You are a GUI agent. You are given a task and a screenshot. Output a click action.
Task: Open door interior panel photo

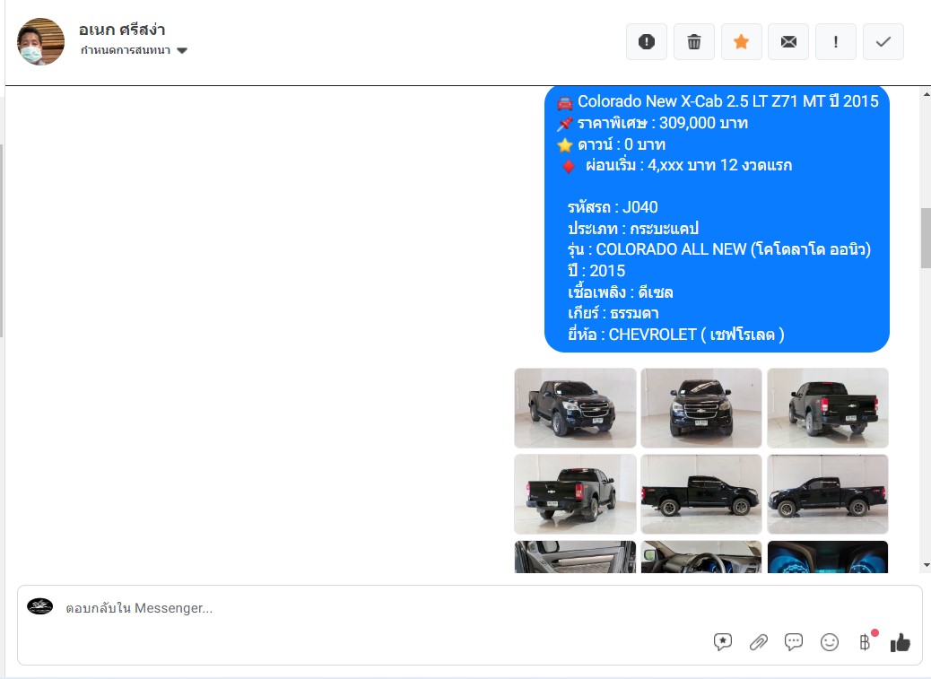[575, 557]
